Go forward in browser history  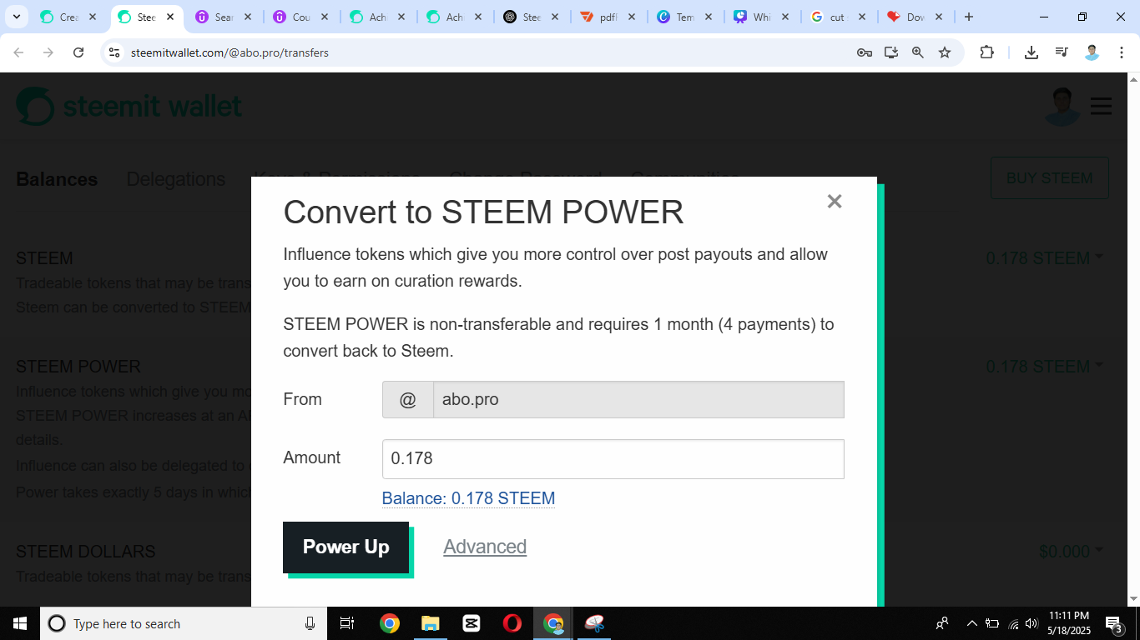(x=48, y=52)
